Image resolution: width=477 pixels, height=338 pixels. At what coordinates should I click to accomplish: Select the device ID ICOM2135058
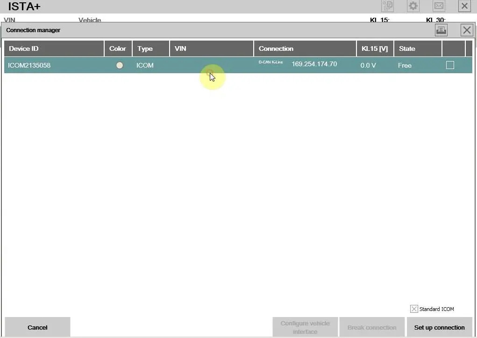coord(29,65)
